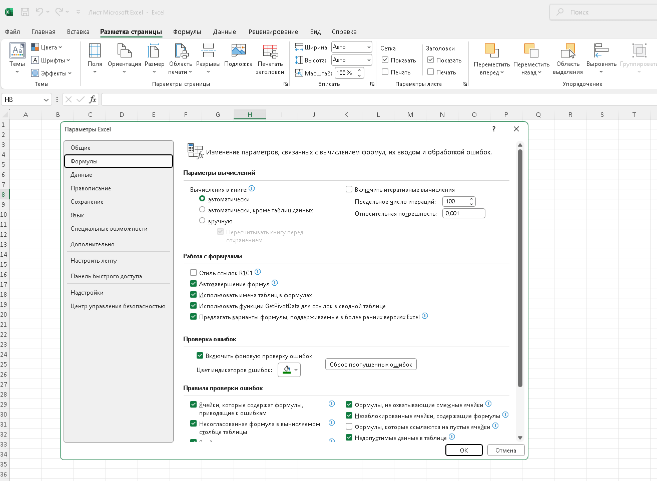Select column H header in worksheet
Screen dimensions: 657x481
(250, 114)
